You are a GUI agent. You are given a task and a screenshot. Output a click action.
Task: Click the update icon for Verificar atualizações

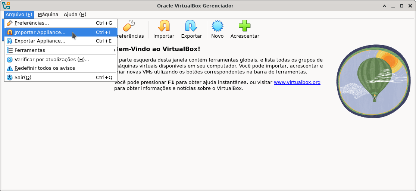click(10, 60)
